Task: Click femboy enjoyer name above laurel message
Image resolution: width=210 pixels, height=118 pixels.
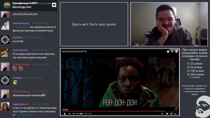Action: 21,91
